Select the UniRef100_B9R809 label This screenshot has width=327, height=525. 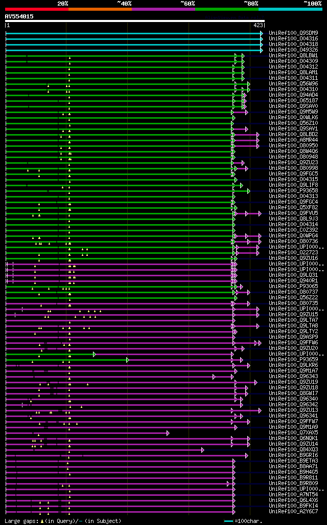pos(294,483)
